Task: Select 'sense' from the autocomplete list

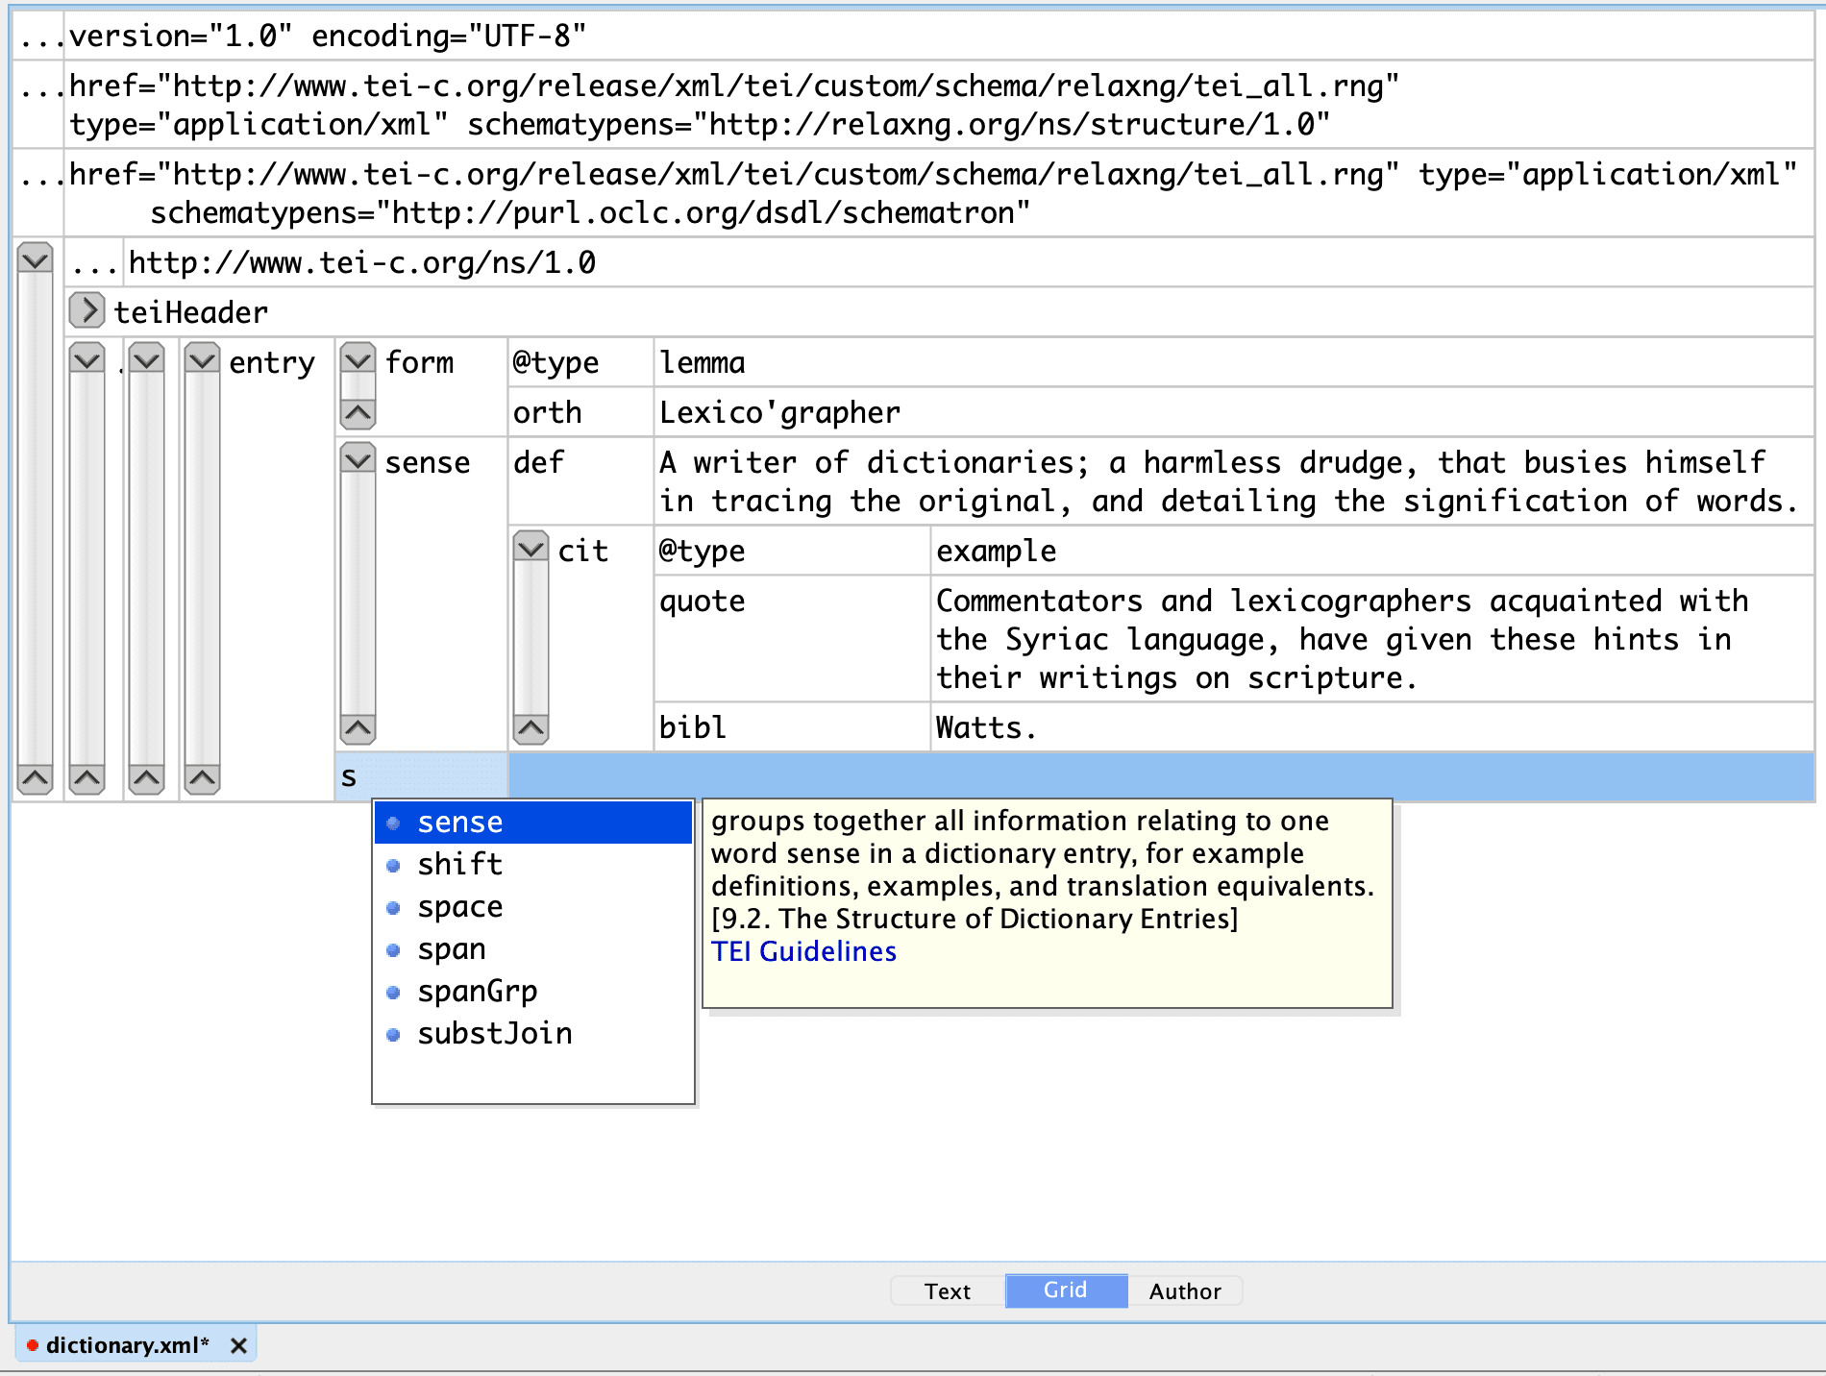Action: coord(459,823)
